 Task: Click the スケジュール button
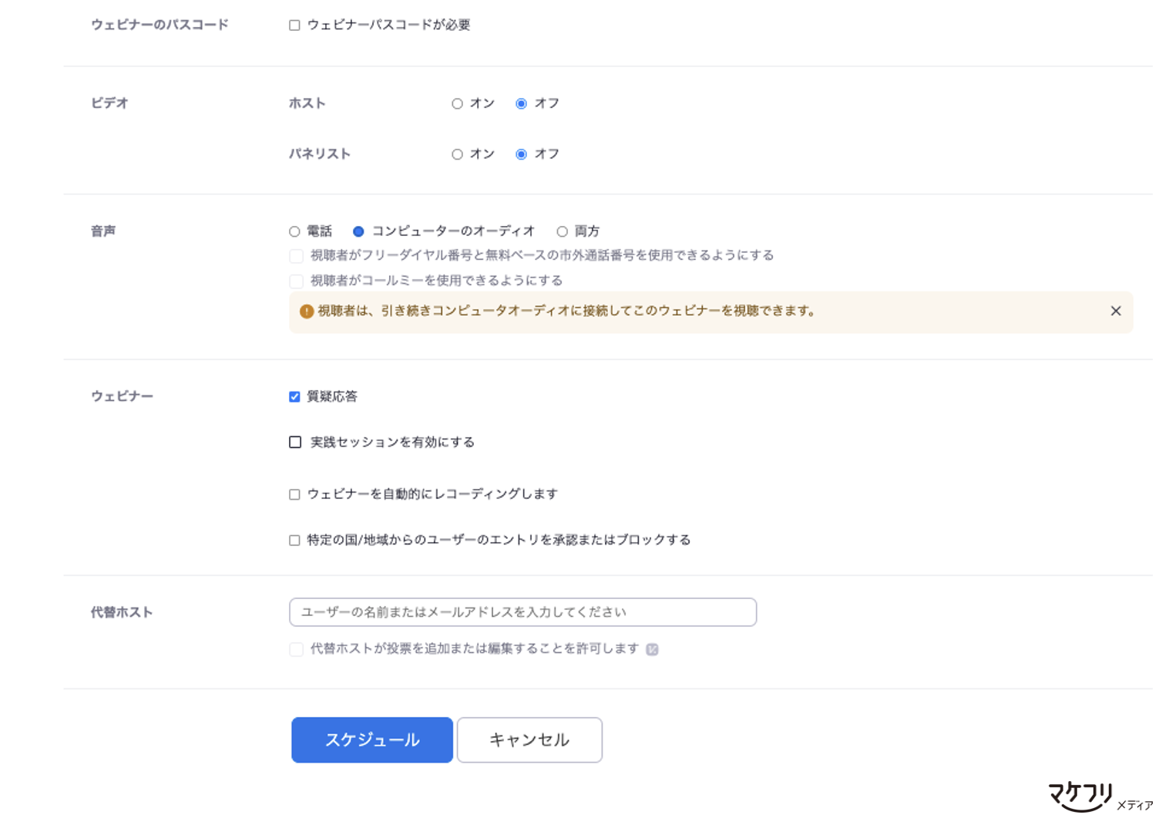372,740
